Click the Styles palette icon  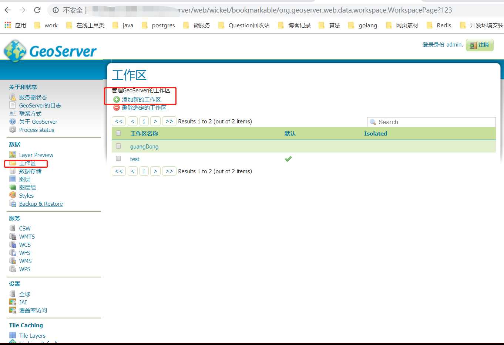[x=13, y=195]
